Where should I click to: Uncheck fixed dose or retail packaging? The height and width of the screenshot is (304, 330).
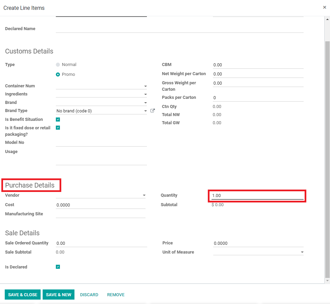tap(58, 128)
